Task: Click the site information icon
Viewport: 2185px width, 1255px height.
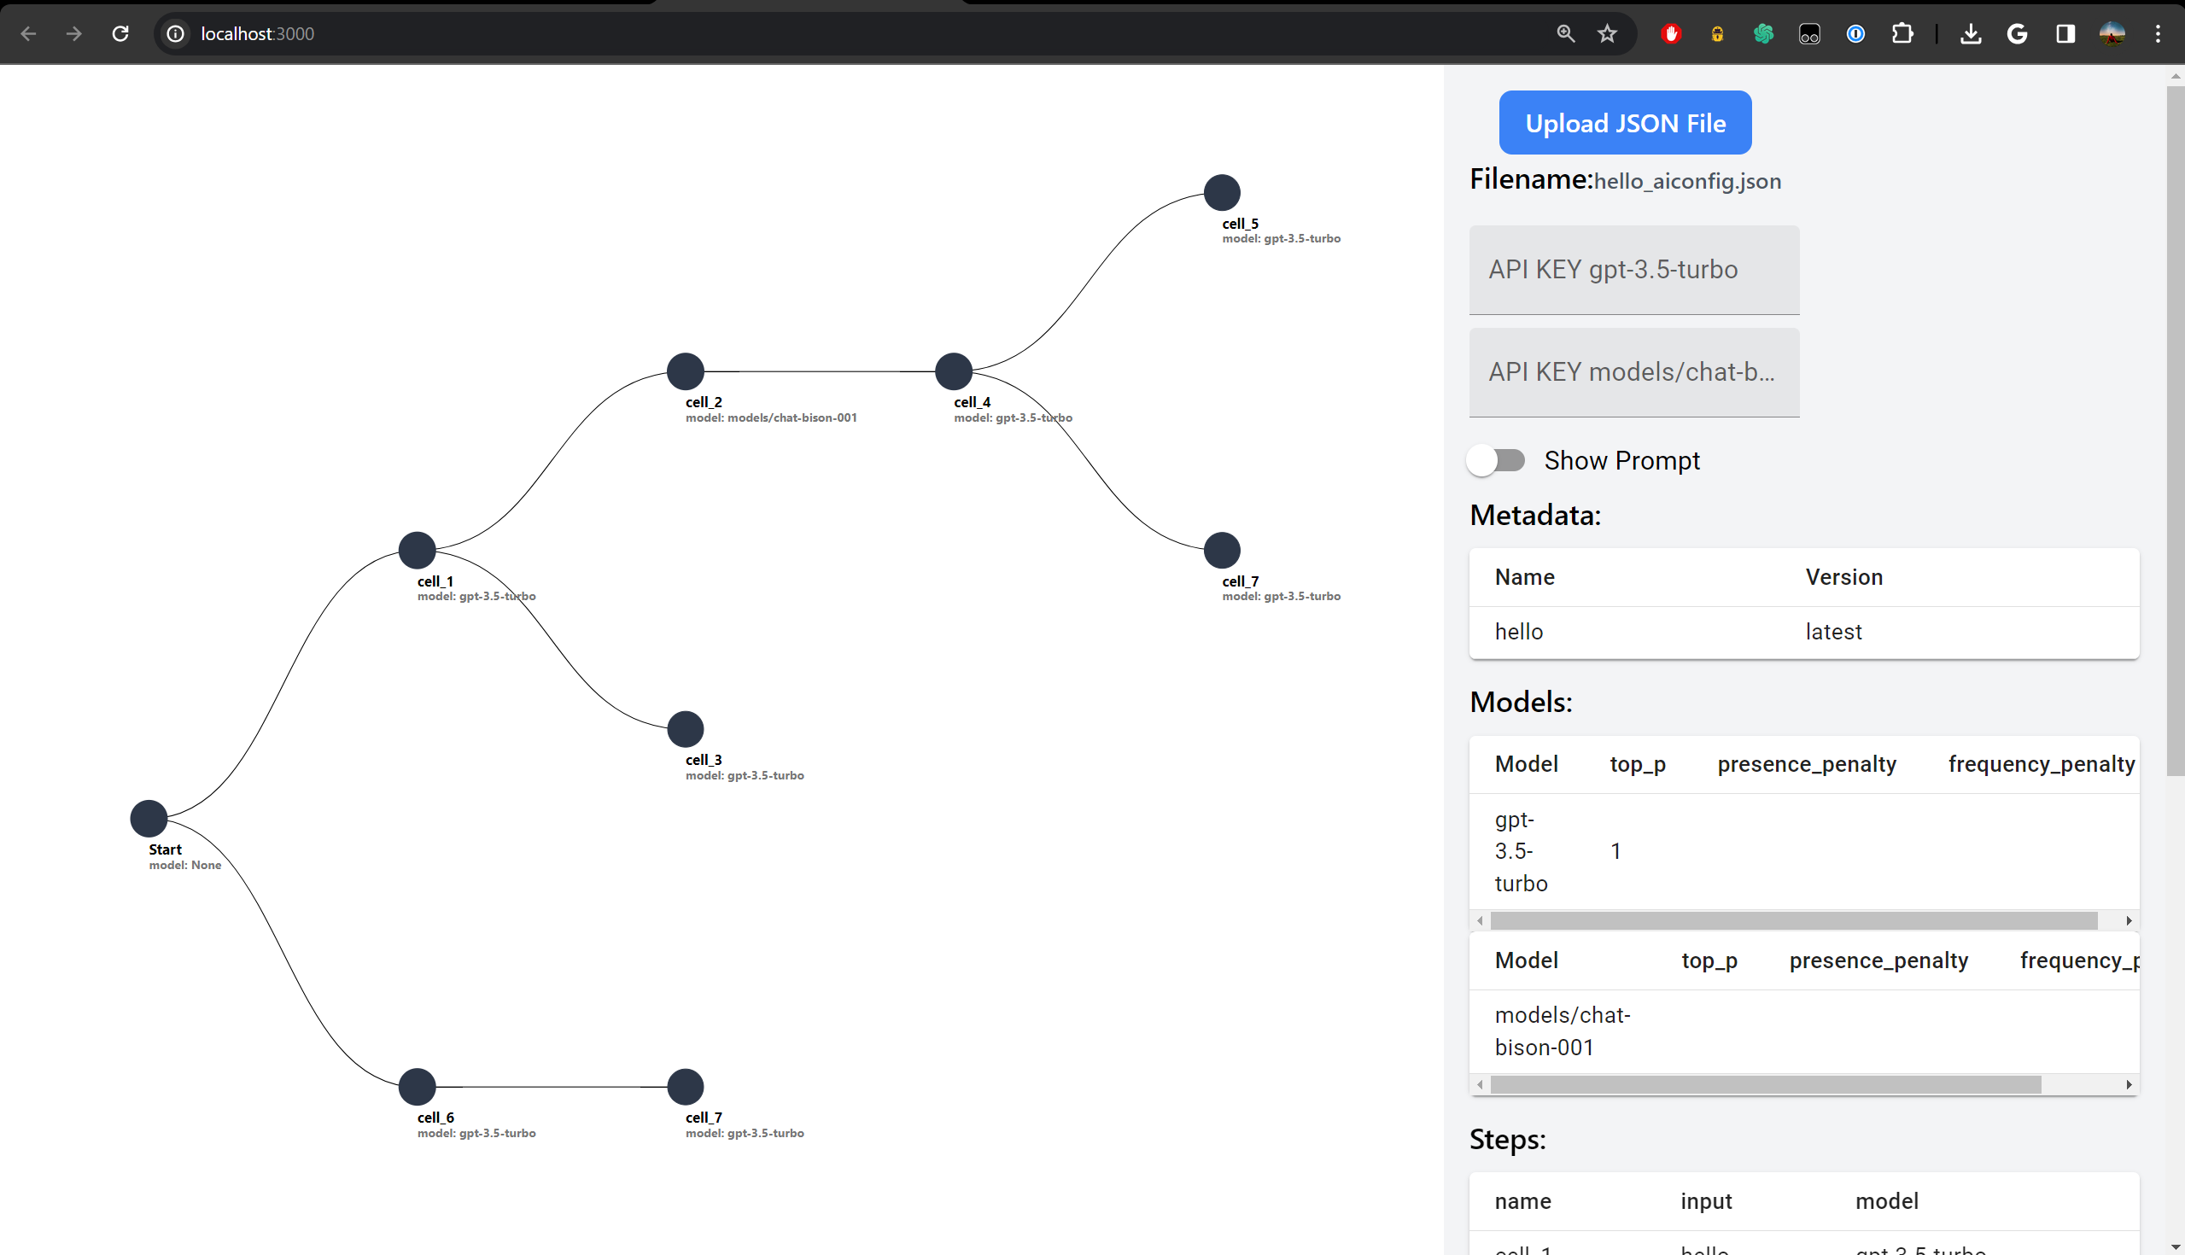Action: [175, 33]
